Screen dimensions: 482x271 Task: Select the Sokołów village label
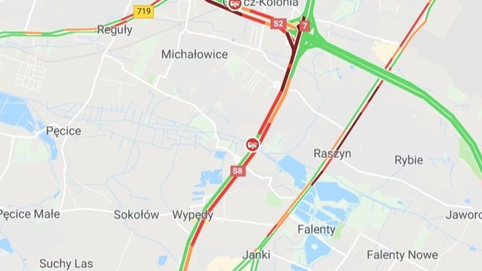136,214
